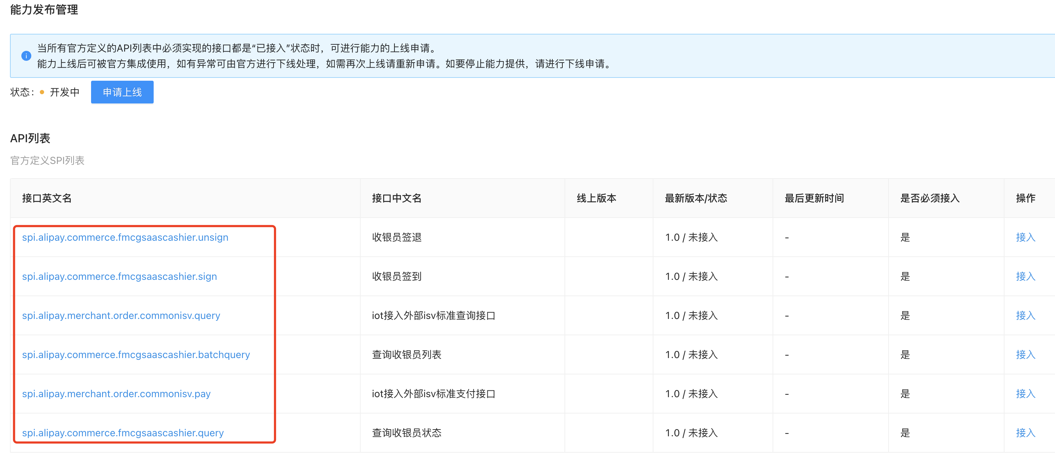
Task: Click the 申请上线 button
Action: point(122,92)
